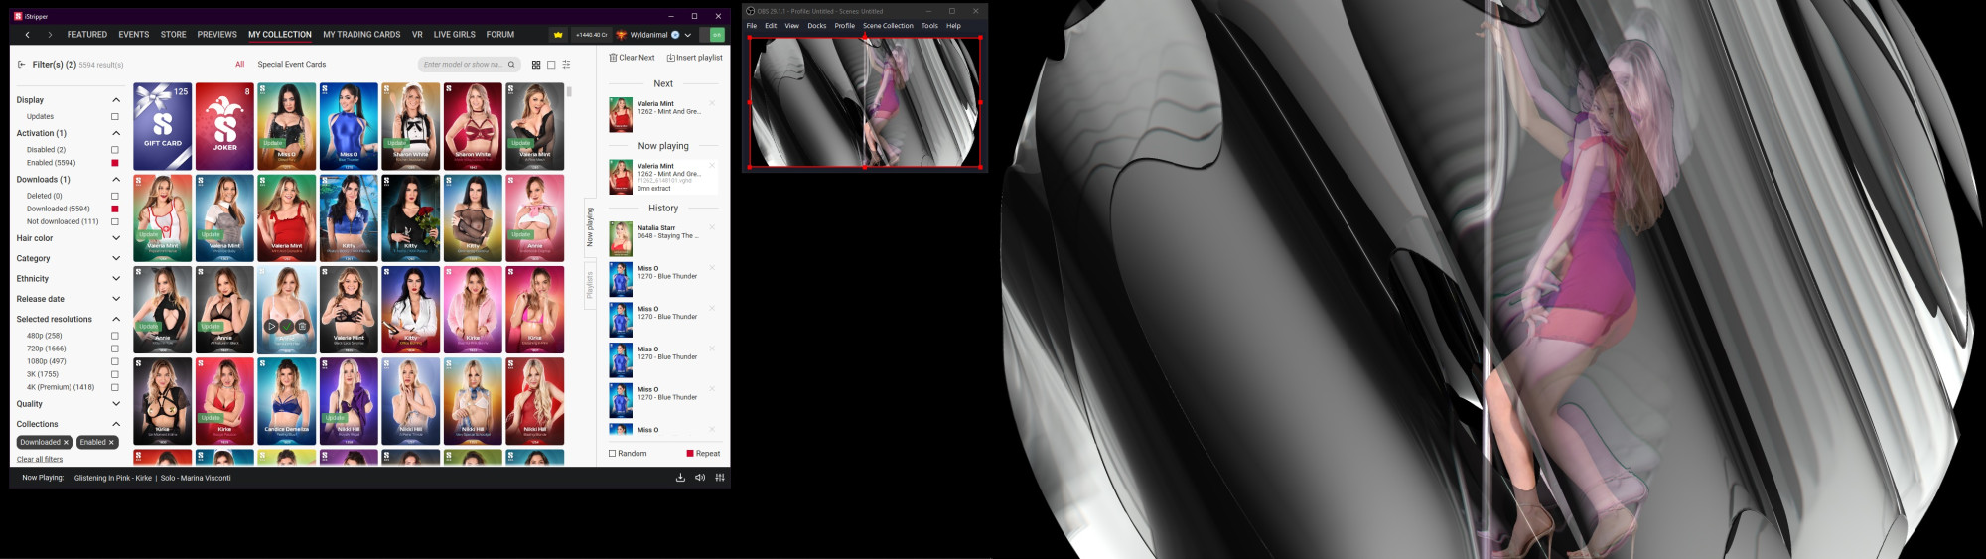
Task: Open the vertical Playlists side tab
Action: tap(589, 285)
